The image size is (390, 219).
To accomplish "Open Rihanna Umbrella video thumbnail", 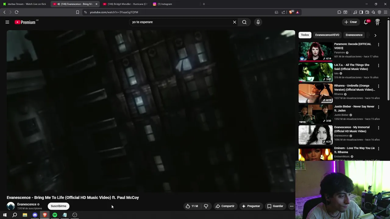I will pos(316,93).
